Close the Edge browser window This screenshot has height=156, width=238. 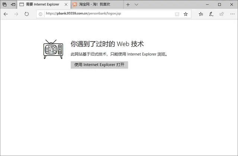(x=231, y=4)
